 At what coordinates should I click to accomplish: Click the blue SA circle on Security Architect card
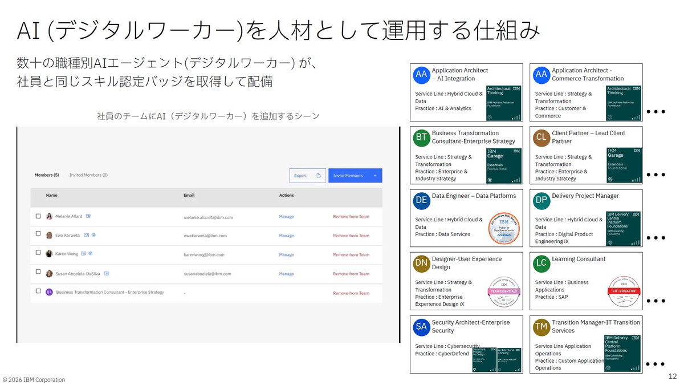[421, 327]
